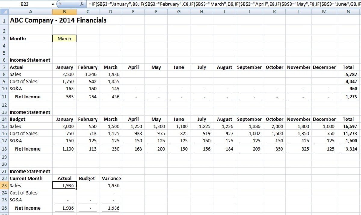Click the Name Box showing B23
The height and width of the screenshot is (215, 361).
click(25, 4)
